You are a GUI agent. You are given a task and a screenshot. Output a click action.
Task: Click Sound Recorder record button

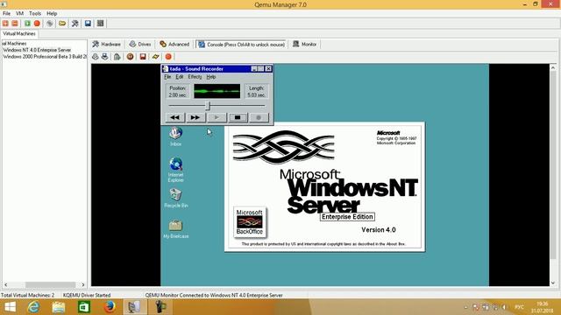tap(259, 117)
